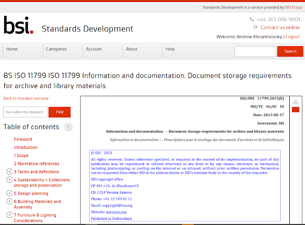Click the ISO copyright office line
Image resolution: width=305 pixels, height=225 pixels.
point(107,179)
